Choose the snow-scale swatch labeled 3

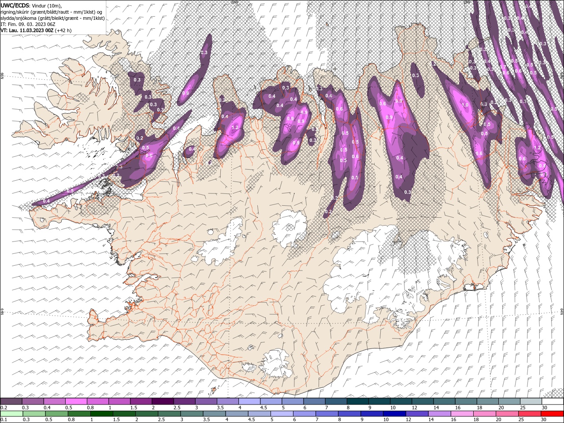(x=206, y=401)
